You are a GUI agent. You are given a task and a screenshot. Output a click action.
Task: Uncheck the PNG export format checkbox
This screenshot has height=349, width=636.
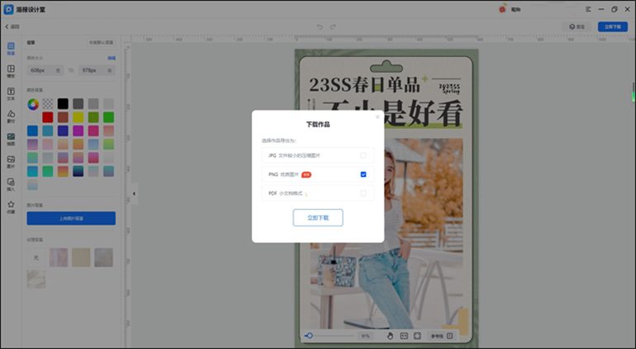pos(363,174)
